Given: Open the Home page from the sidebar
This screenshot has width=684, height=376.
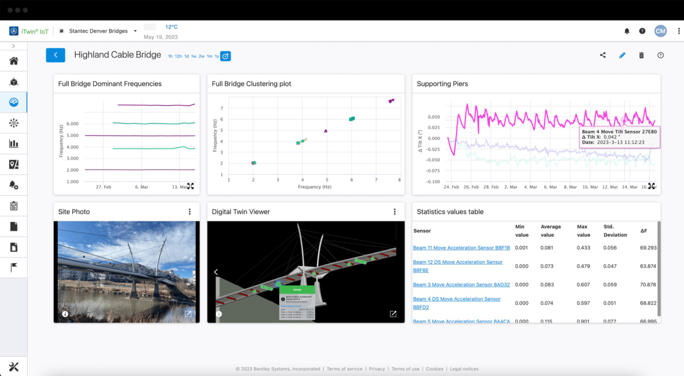Looking at the screenshot, I should pyautogui.click(x=13, y=60).
